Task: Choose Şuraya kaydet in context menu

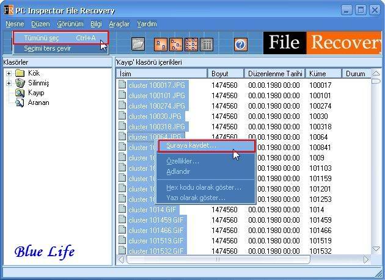Action: [207, 146]
